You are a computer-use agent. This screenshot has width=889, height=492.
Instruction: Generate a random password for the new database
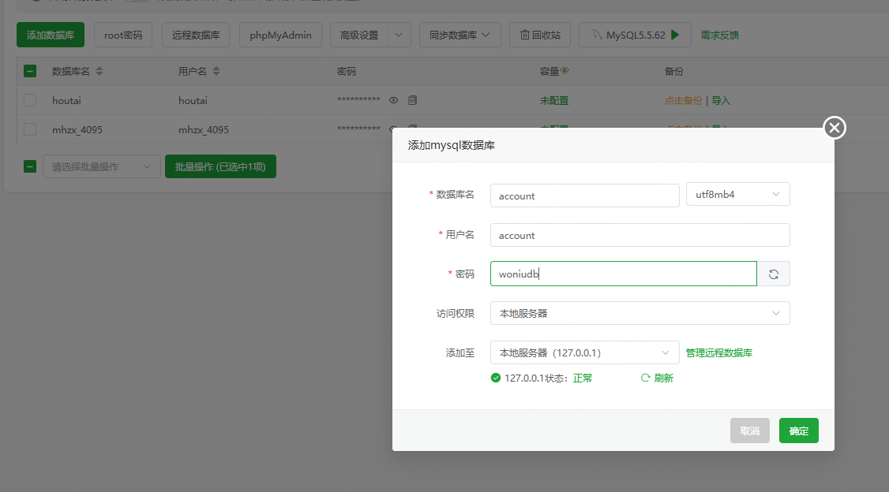[x=774, y=274]
